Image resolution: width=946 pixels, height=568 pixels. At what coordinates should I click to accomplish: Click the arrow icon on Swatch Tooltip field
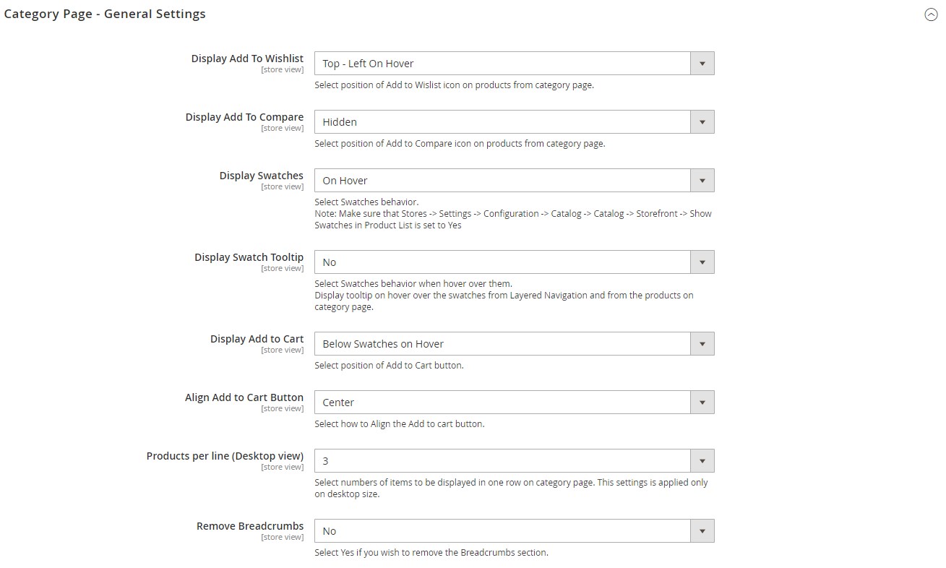click(702, 262)
